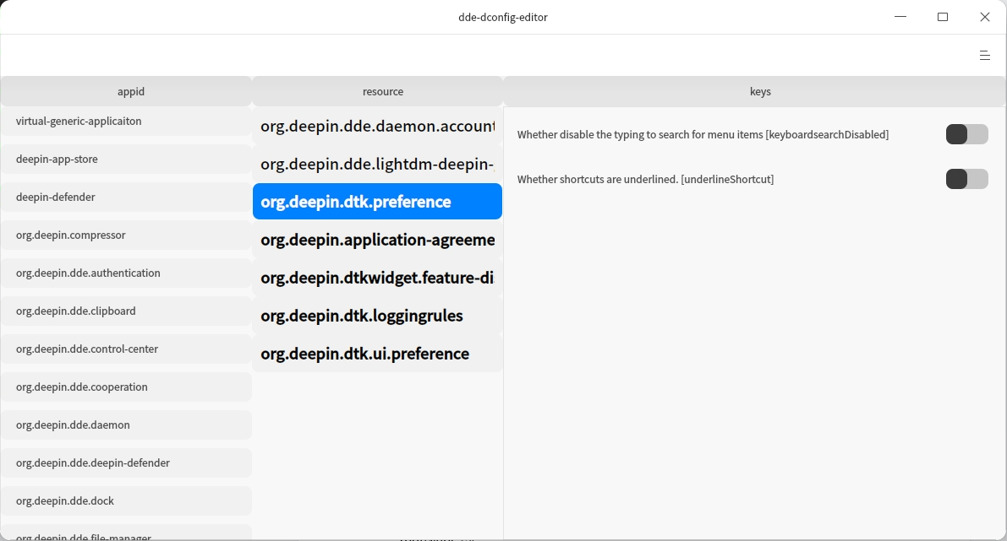Image resolution: width=1007 pixels, height=541 pixels.
Task: Select org.deepin.dde.dock appid
Action: click(126, 500)
